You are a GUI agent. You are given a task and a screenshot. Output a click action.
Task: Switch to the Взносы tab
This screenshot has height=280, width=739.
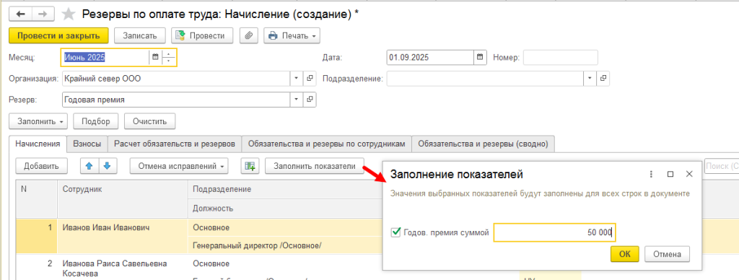tap(87, 144)
